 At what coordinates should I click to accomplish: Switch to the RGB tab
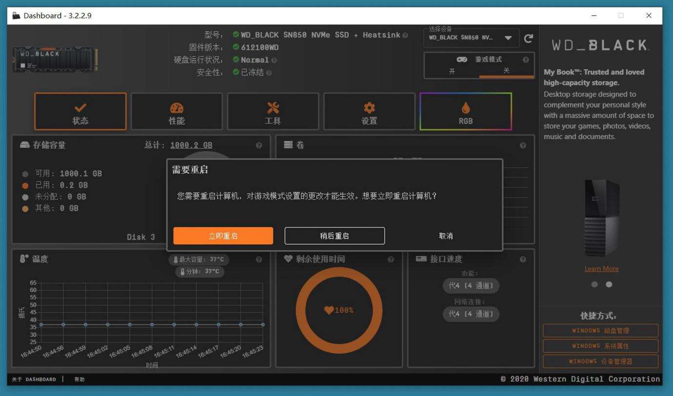tap(466, 112)
